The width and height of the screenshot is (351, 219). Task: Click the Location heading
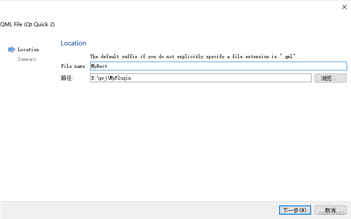[74, 43]
